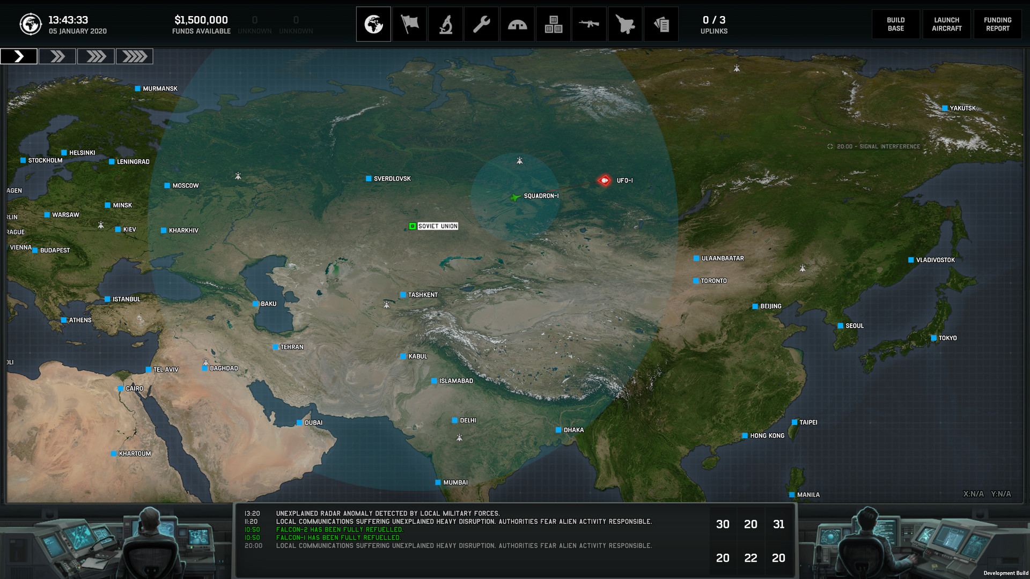Open the Geoscape globe view

[x=373, y=24]
